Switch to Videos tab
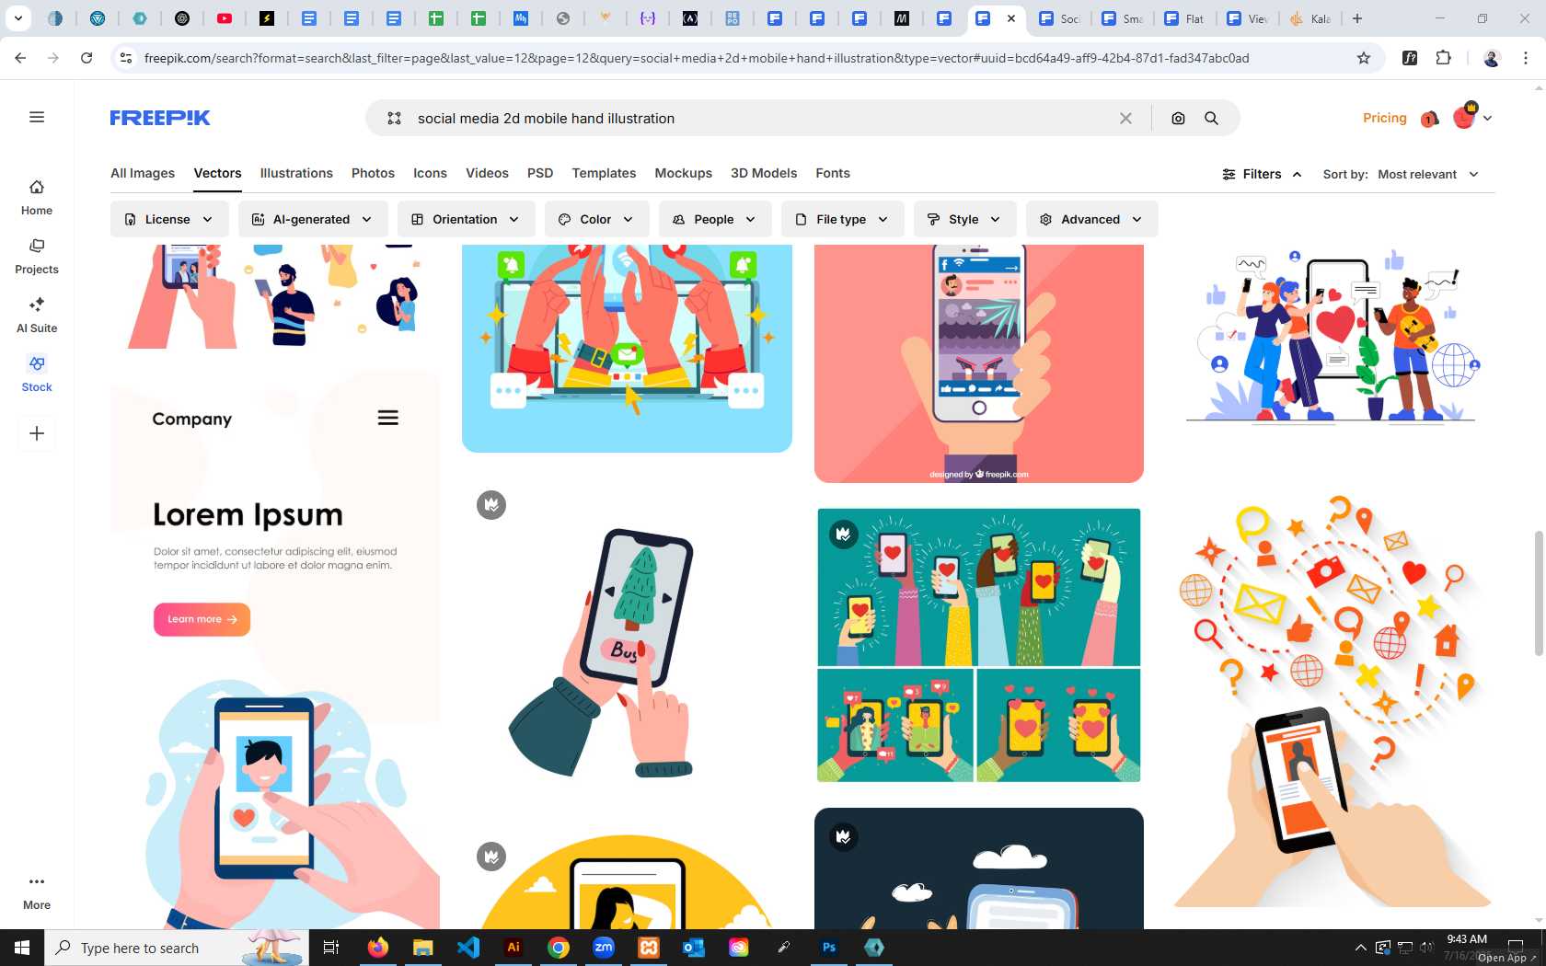Screen dimensions: 1546x966 (487, 173)
